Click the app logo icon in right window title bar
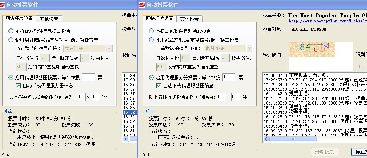This screenshot has width=367, height=158. tap(142, 5)
